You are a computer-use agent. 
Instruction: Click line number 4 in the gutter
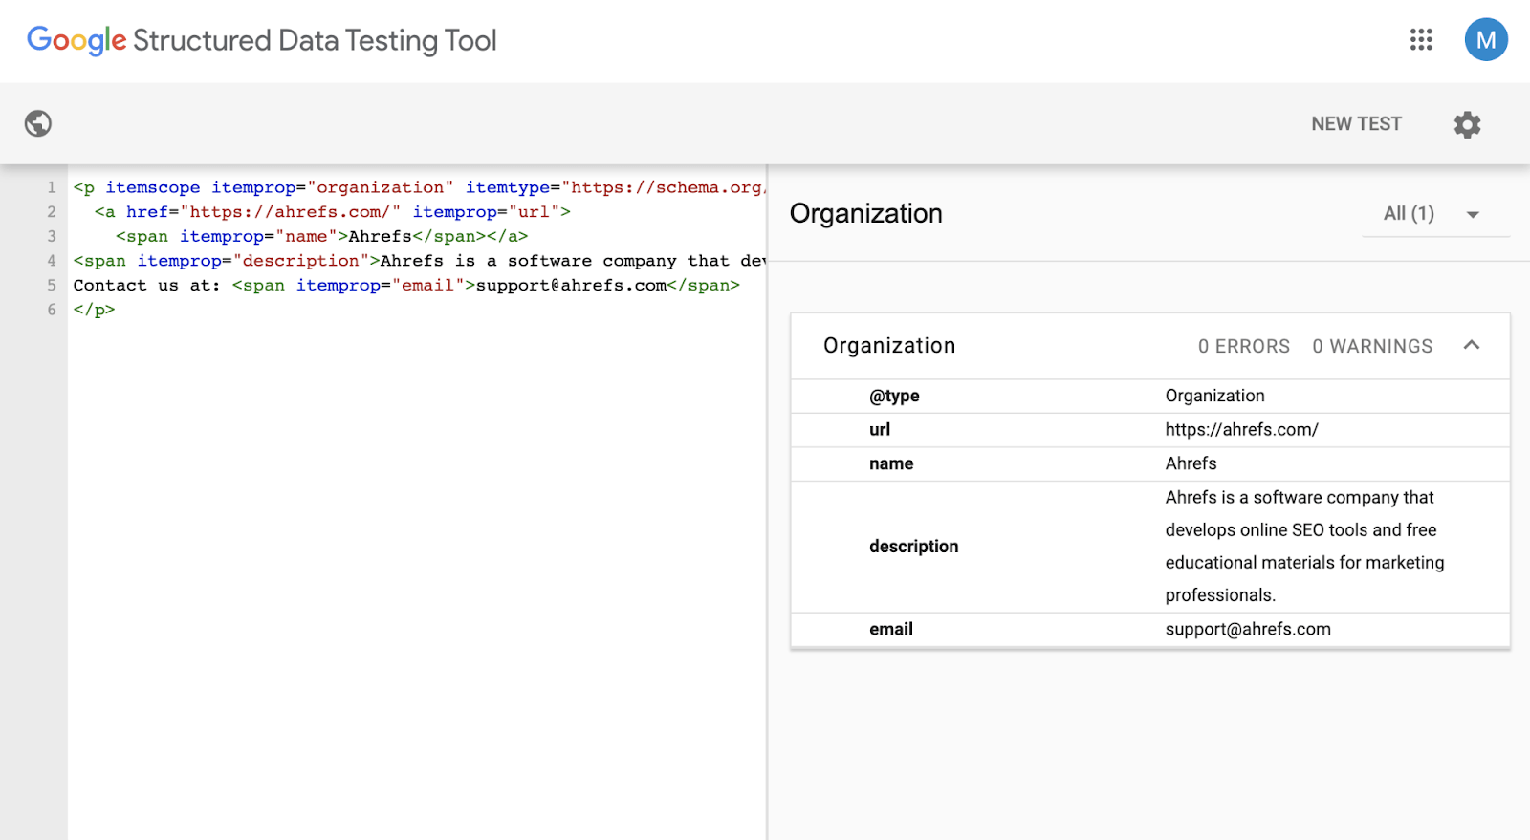pyautogui.click(x=52, y=261)
